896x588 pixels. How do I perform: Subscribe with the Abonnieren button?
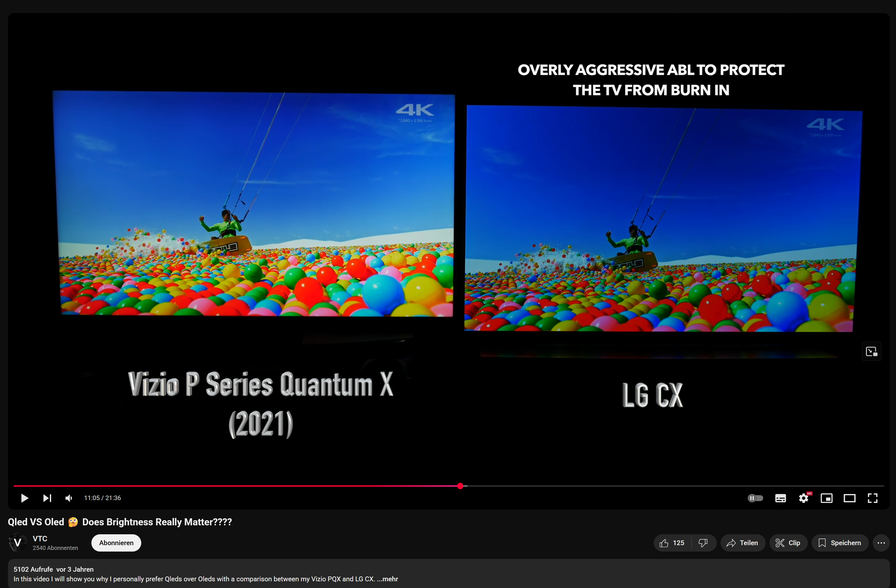(x=116, y=543)
